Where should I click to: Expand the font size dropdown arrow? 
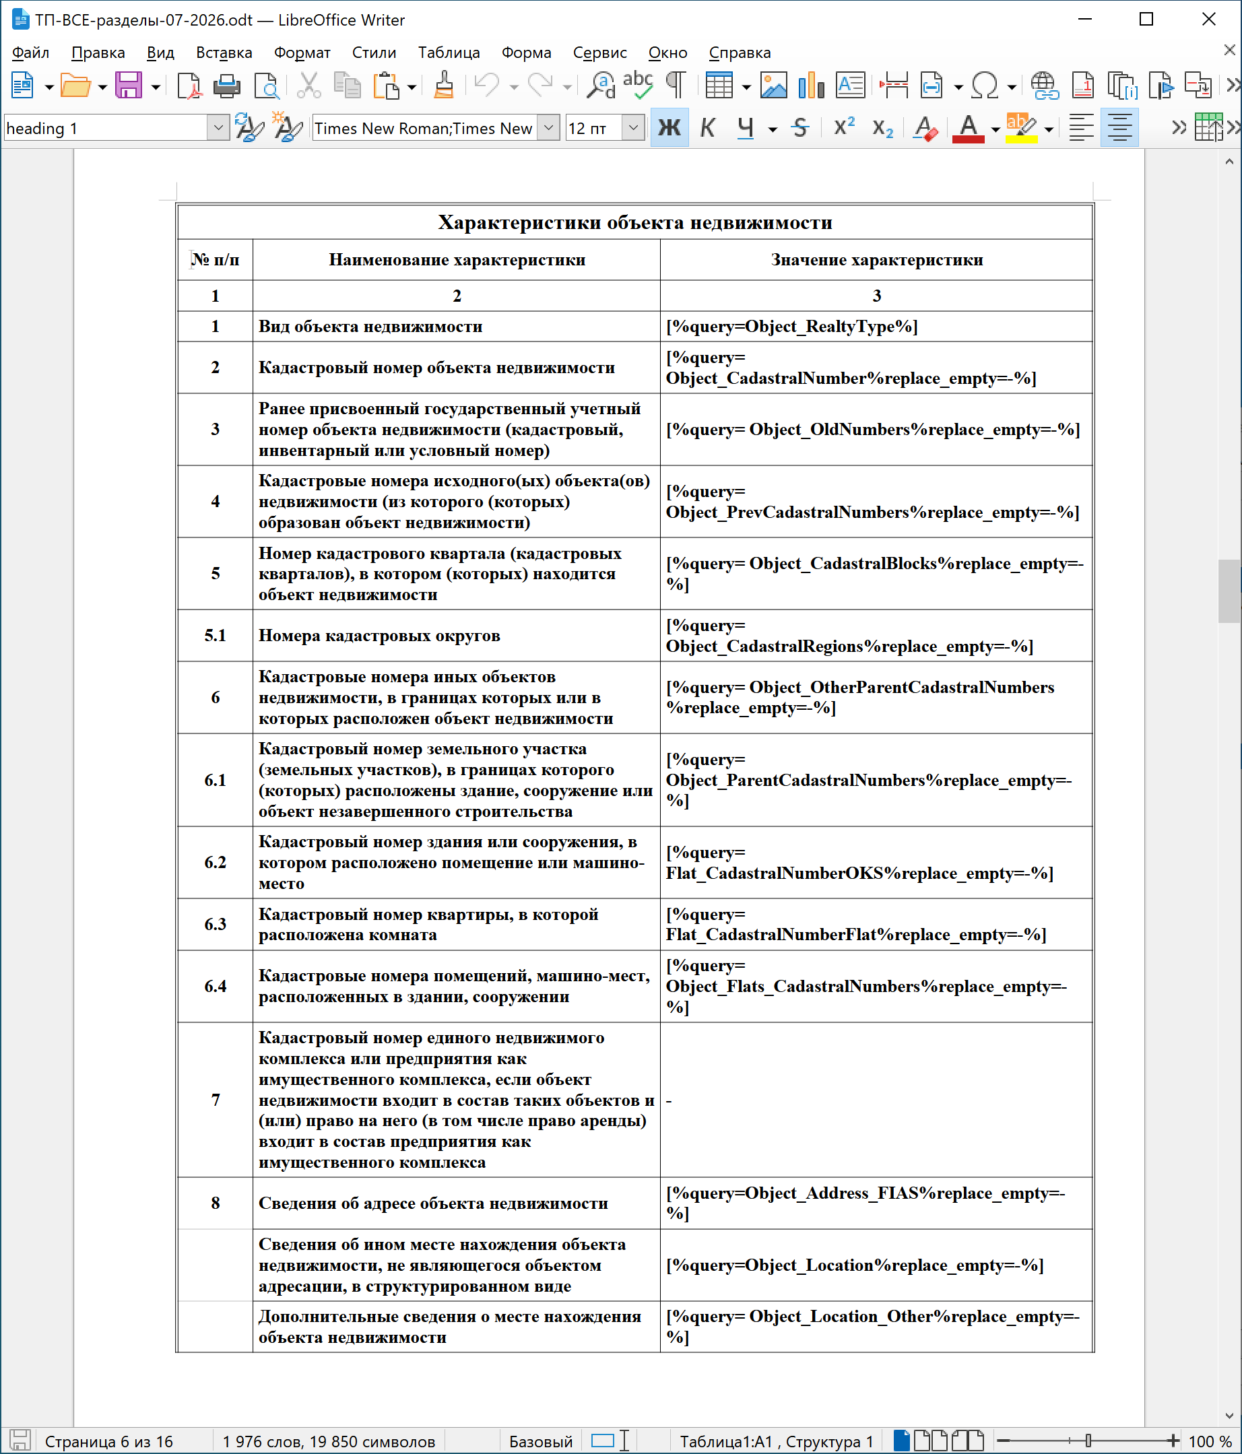(633, 129)
